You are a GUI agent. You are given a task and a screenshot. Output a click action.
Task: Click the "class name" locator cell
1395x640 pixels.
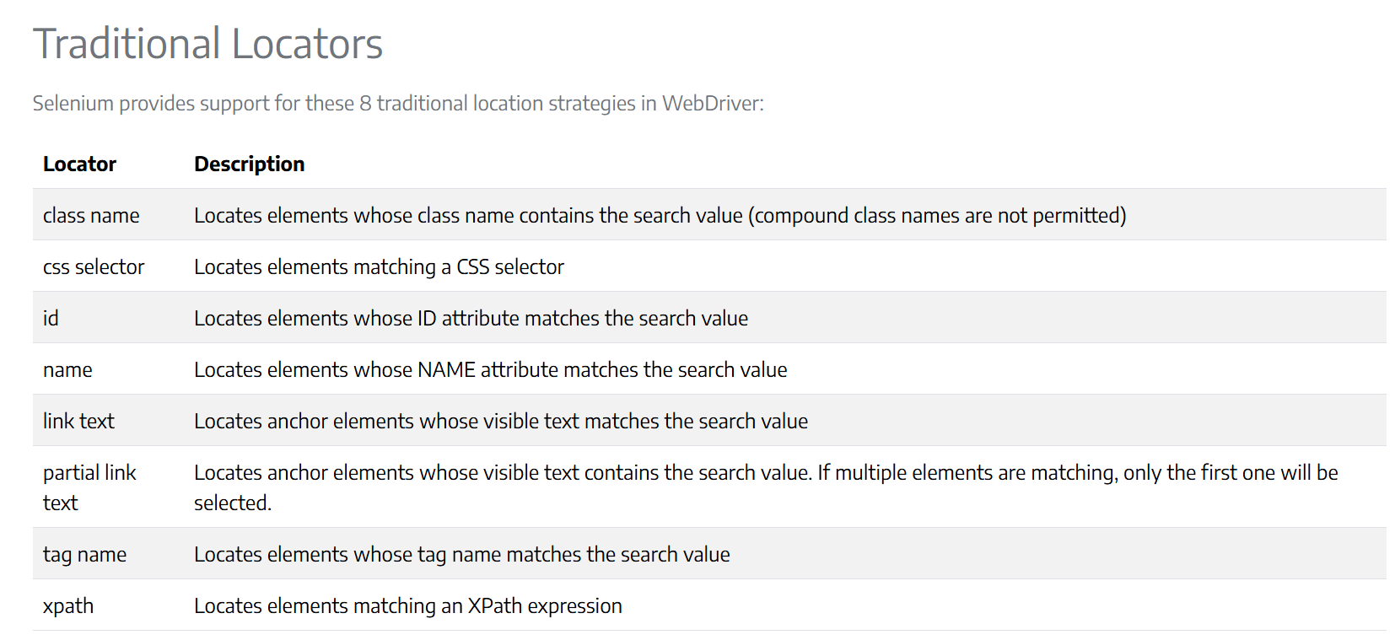91,215
